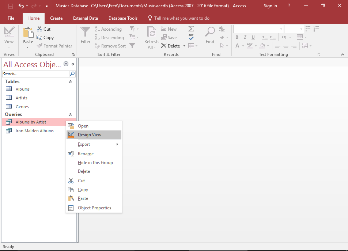This screenshot has height=251, width=348.
Task: Collapse the Queries group
Action: click(70, 114)
